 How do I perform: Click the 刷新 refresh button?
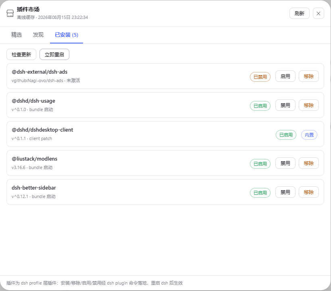(x=299, y=14)
